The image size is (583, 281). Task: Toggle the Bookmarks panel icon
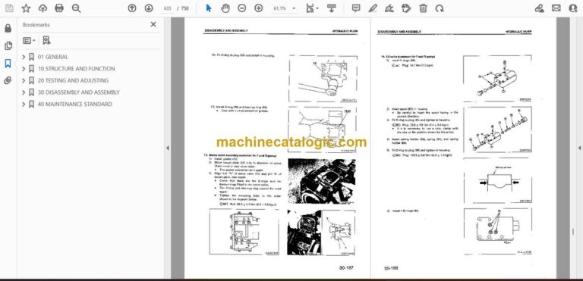tap(8, 64)
